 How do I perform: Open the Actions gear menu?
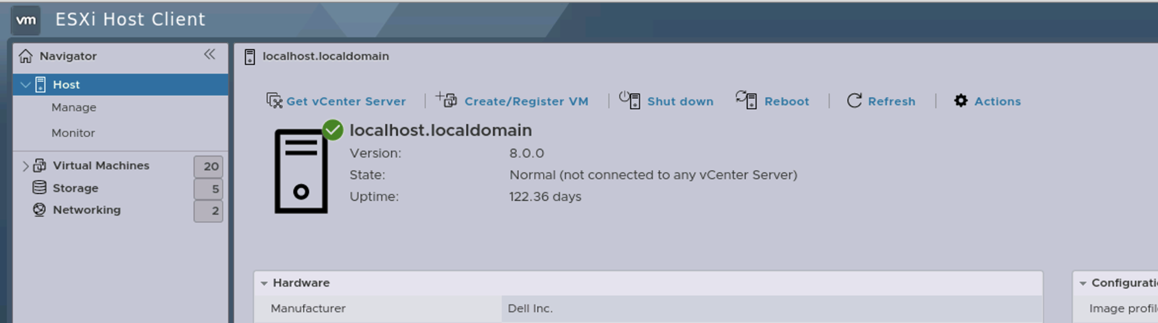(x=960, y=101)
